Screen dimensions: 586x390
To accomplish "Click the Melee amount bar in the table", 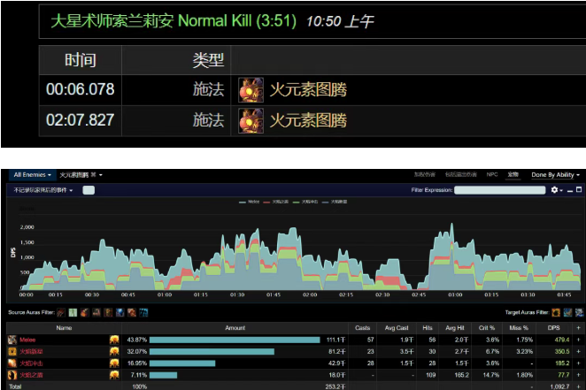I will coord(235,340).
